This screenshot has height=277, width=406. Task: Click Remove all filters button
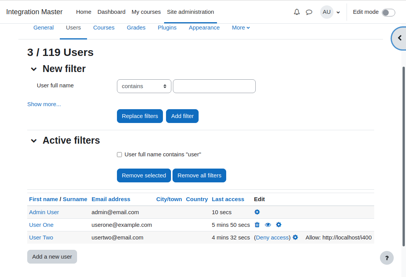tap(199, 175)
